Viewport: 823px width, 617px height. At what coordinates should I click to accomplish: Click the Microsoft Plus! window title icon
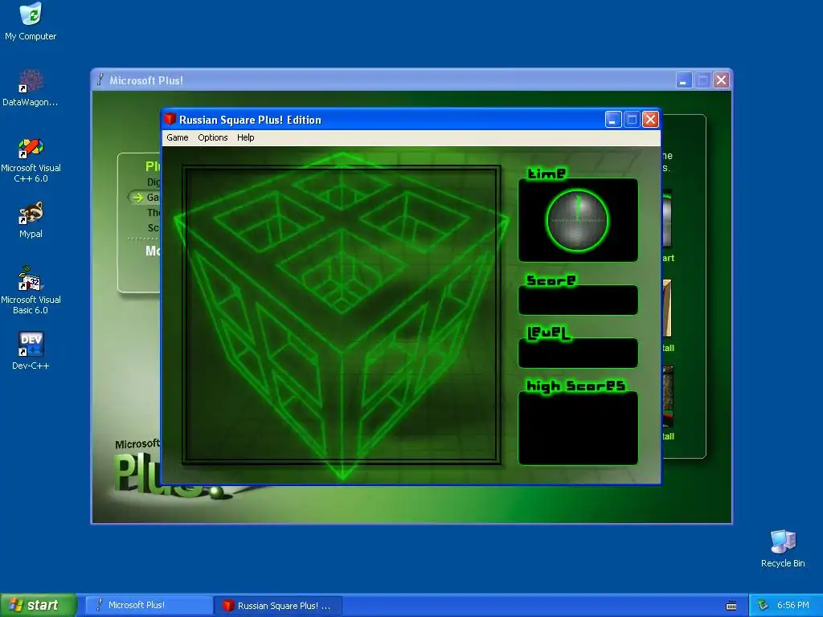(x=100, y=80)
